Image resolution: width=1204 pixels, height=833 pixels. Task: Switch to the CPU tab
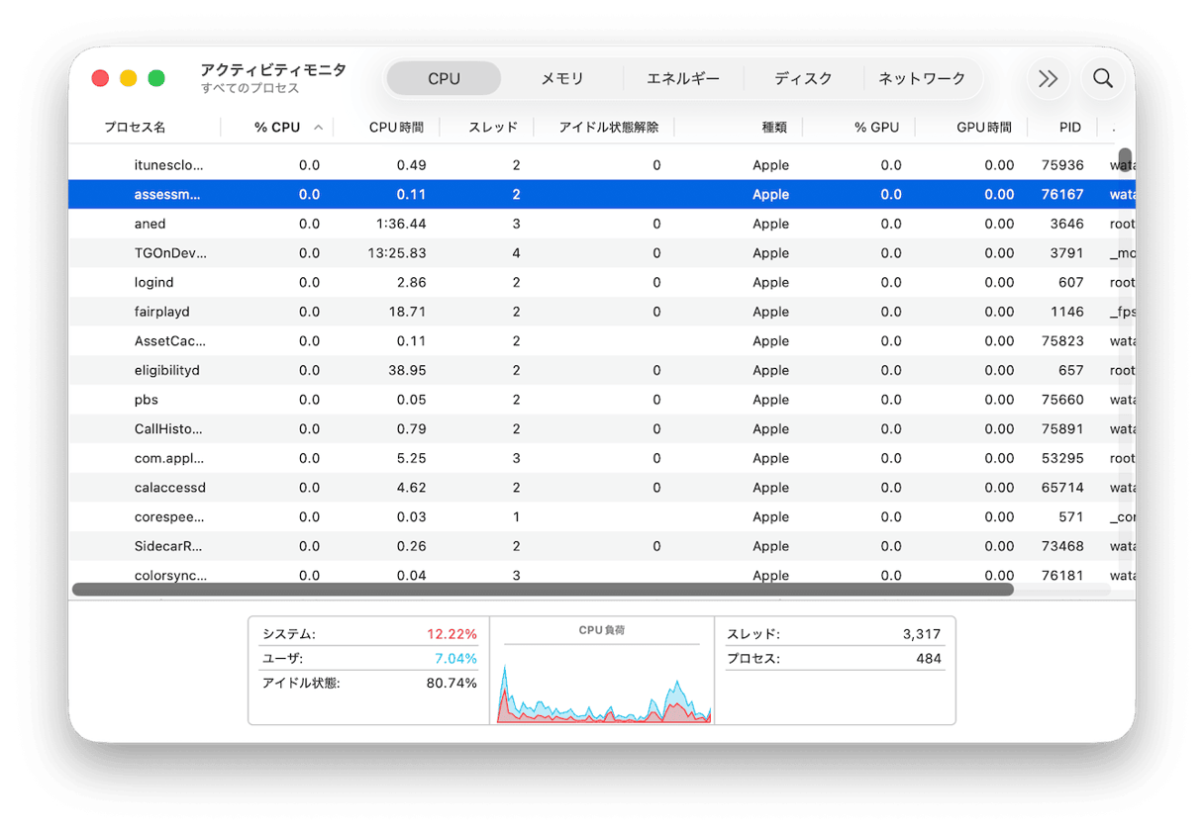(444, 78)
